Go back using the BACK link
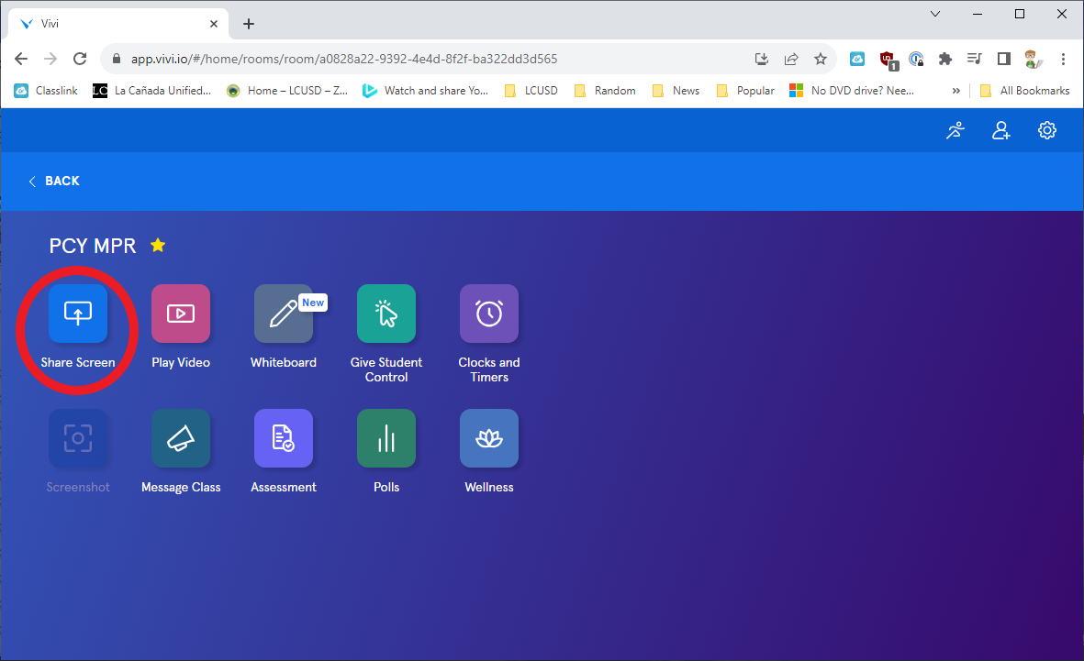 pyautogui.click(x=54, y=181)
